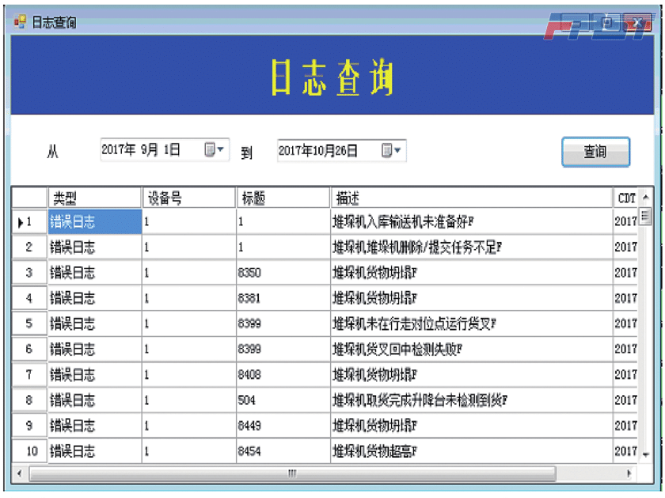This screenshot has width=665, height=498.
Task: Click the 错误日志 cell in row 1
Action: 94,222
